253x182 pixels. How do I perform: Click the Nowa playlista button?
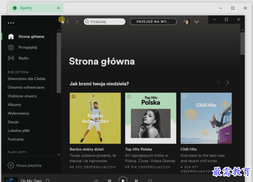click(x=24, y=165)
